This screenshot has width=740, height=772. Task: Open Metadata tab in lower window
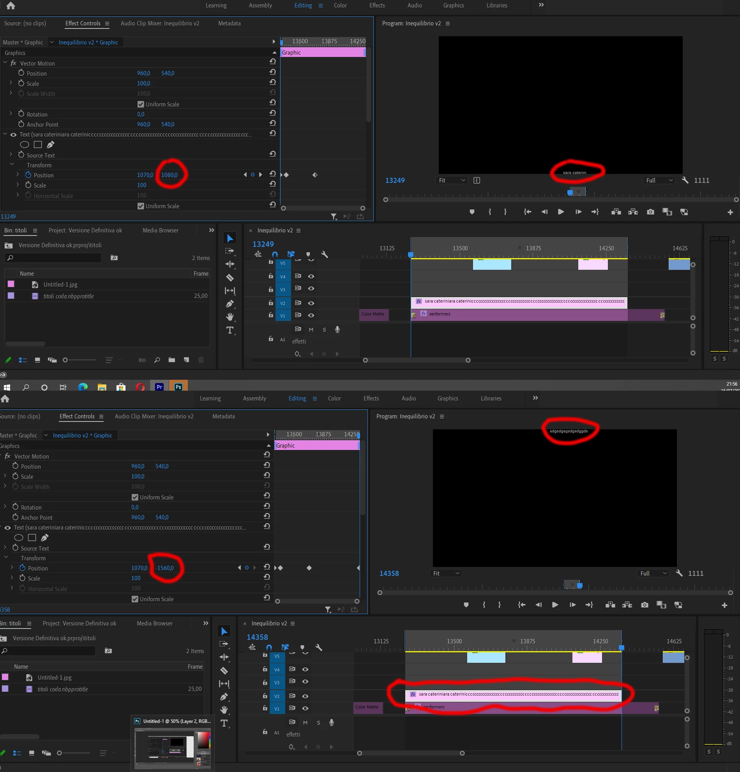[x=224, y=416]
